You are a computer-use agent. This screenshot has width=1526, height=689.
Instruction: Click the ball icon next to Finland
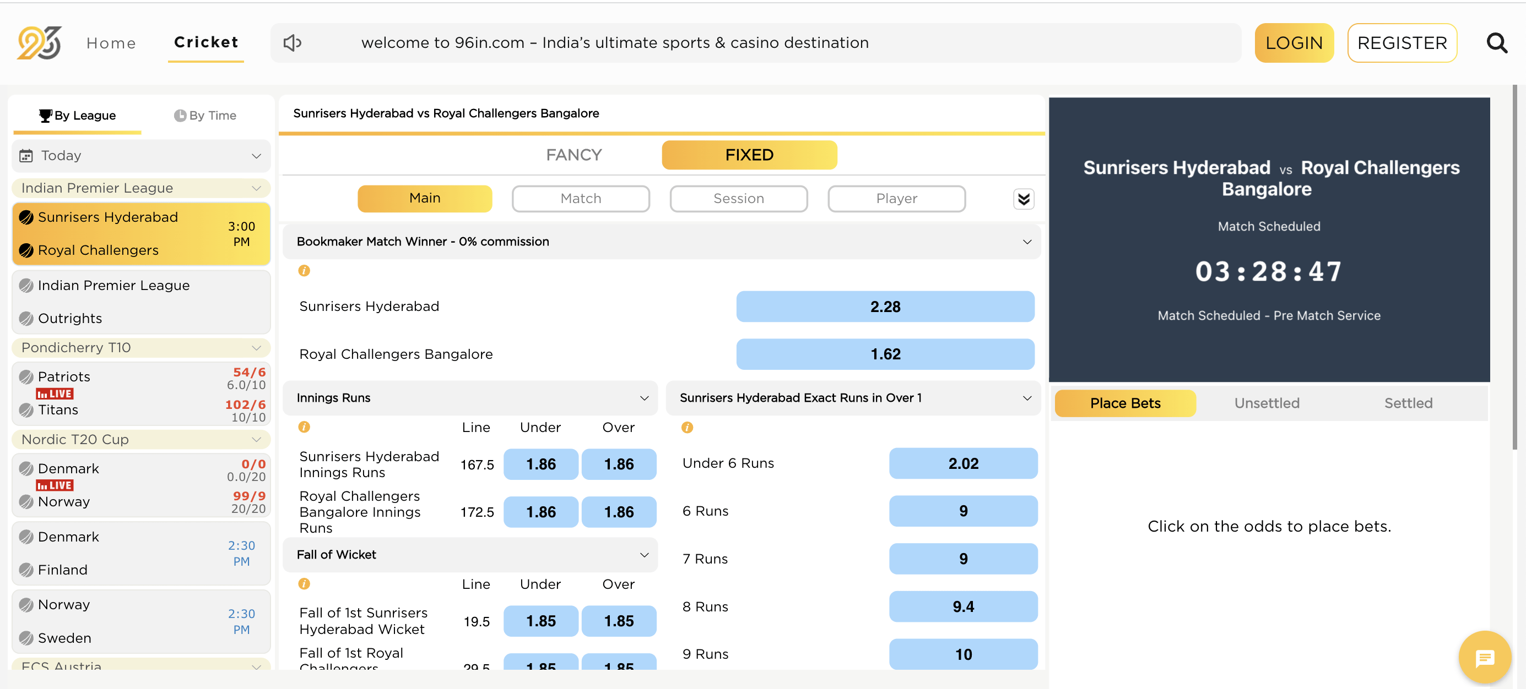tap(26, 570)
